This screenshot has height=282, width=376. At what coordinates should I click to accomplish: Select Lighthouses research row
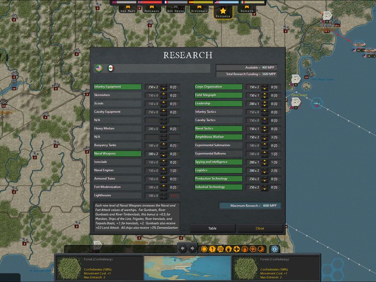(x=117, y=196)
